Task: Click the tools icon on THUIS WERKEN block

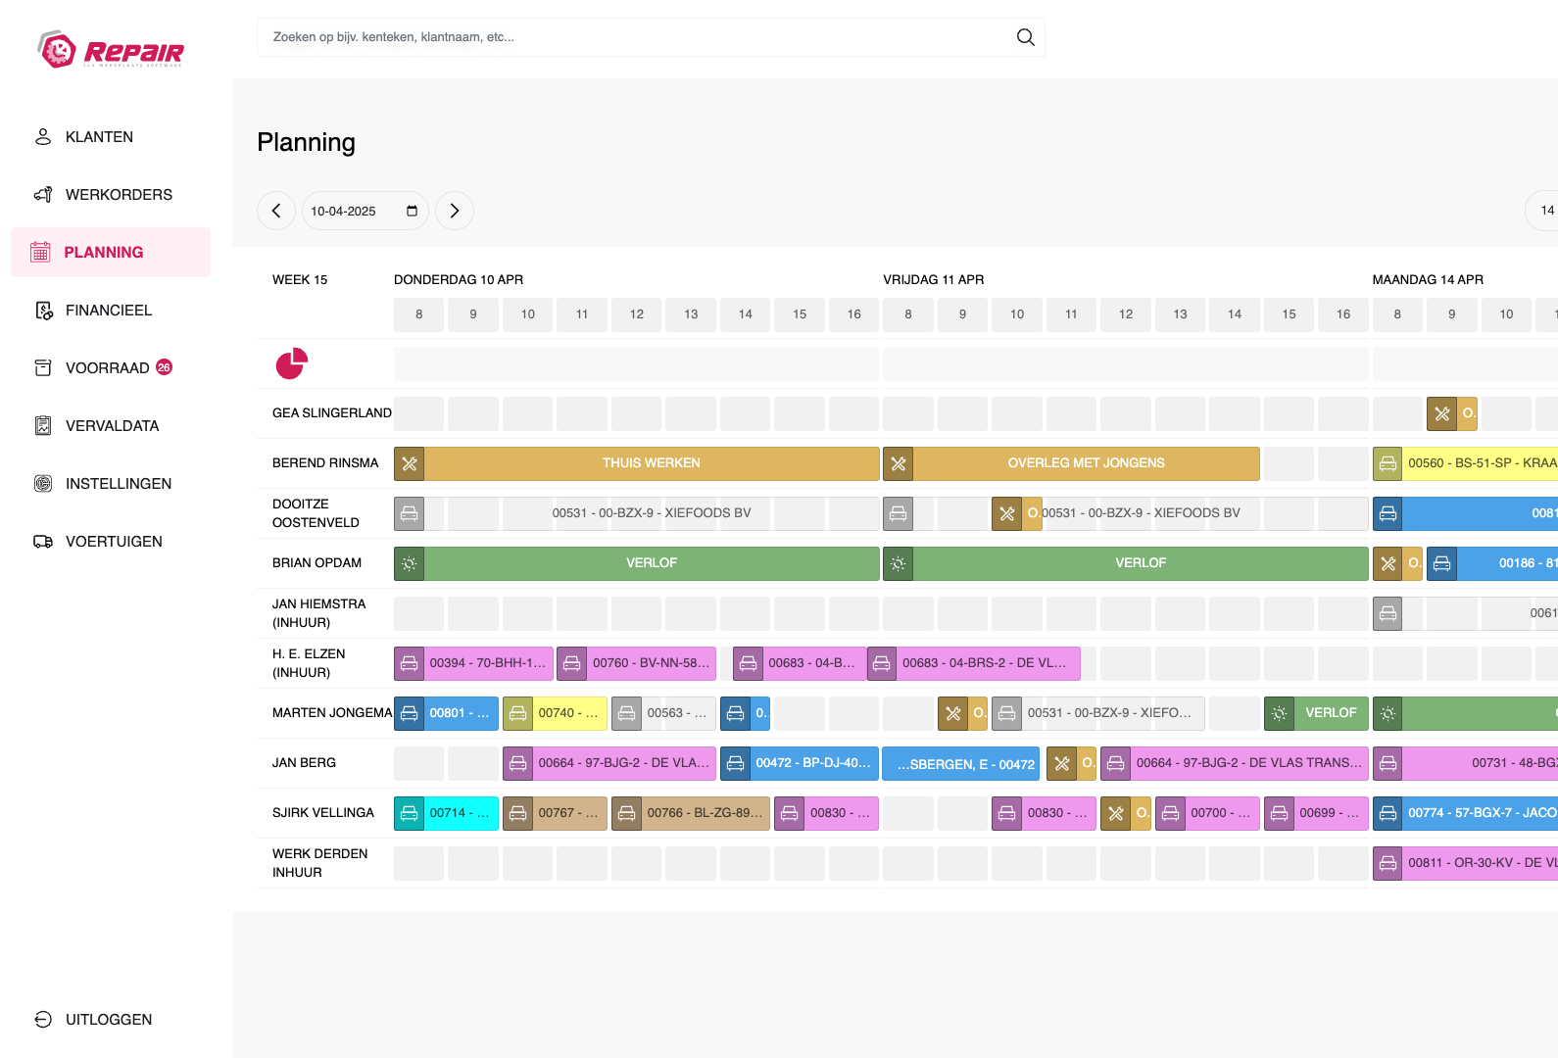Action: tap(410, 463)
